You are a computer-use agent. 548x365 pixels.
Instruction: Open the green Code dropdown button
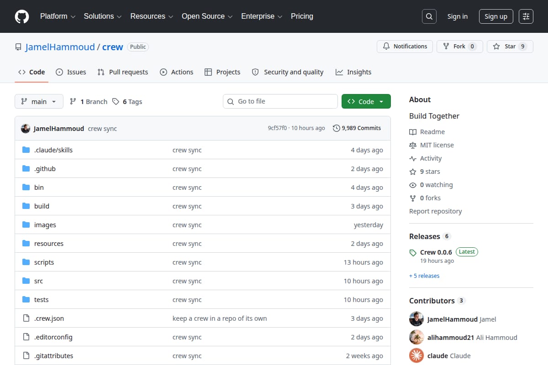366,101
